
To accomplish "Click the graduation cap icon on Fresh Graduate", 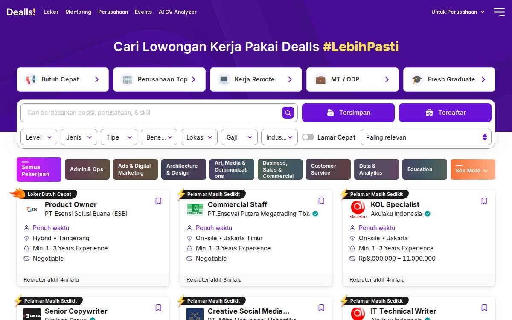I will pyautogui.click(x=417, y=79).
